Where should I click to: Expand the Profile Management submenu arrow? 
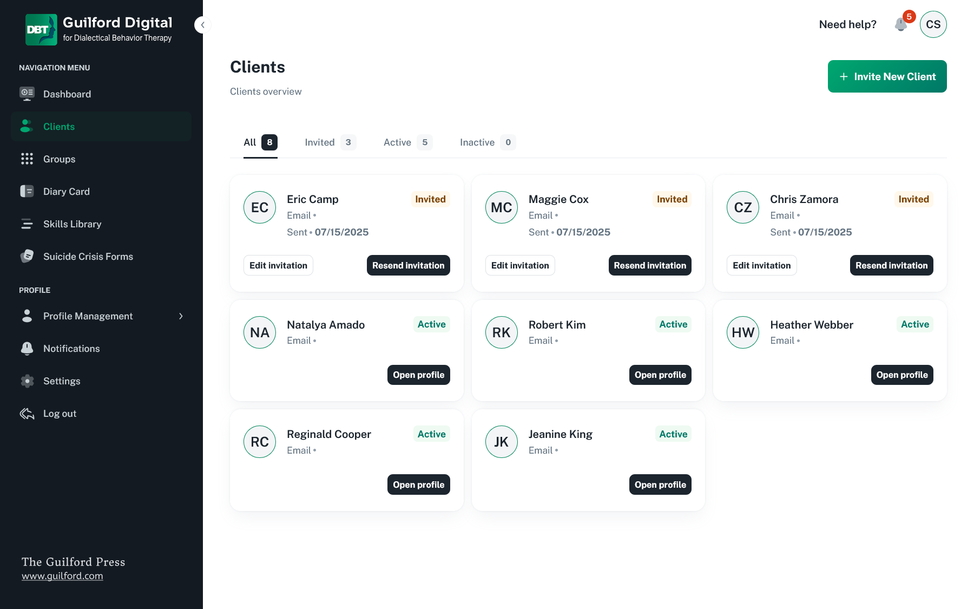[181, 316]
